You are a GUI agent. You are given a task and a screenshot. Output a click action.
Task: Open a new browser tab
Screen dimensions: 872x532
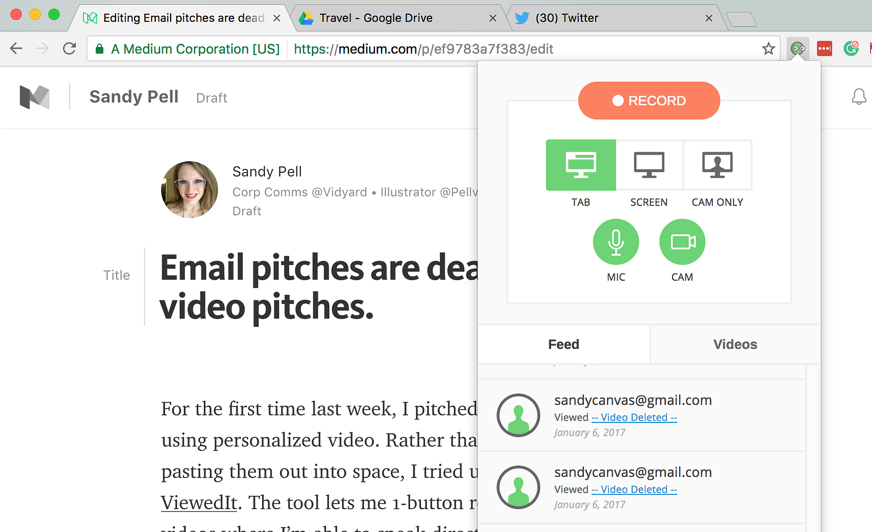coord(742,19)
